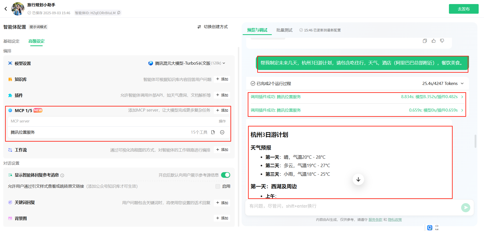Click the chat panel scrollbar thumb
Viewport: 484px width, 231px height.
click(475, 141)
